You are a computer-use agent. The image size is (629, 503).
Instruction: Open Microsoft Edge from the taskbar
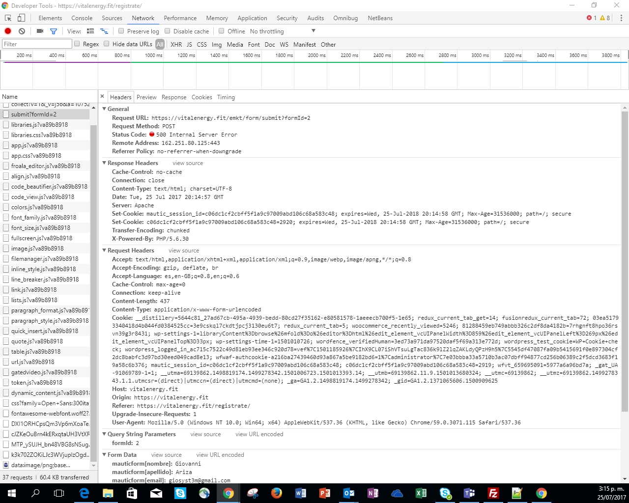coord(84,493)
